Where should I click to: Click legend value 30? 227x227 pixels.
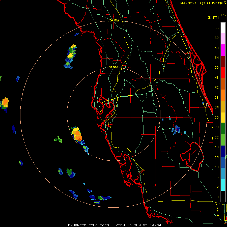[x=217, y=117]
